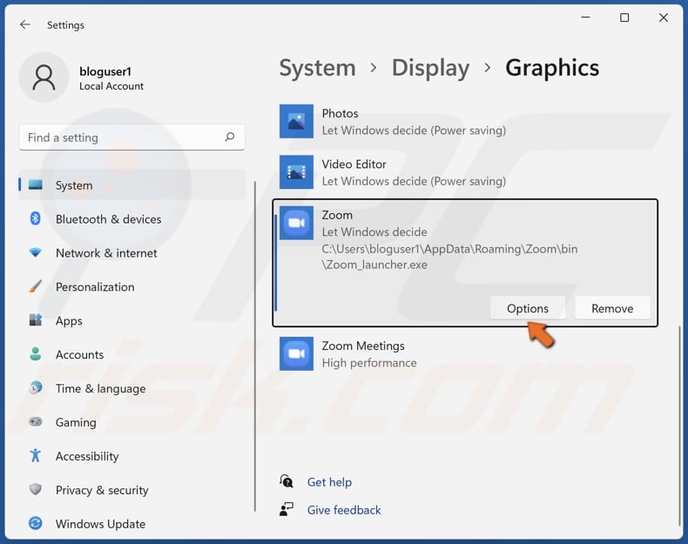Open Time & language settings
This screenshot has height=544, width=688.
point(132,388)
